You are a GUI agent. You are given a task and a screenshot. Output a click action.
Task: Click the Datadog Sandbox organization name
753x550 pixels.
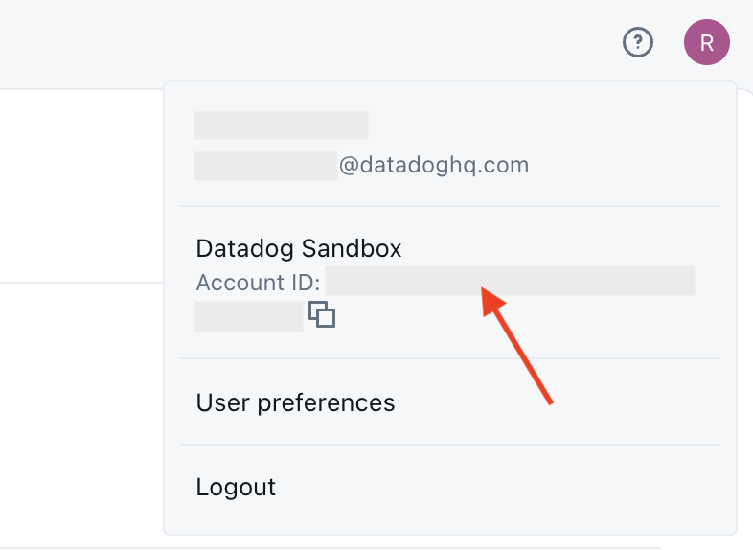click(x=299, y=248)
